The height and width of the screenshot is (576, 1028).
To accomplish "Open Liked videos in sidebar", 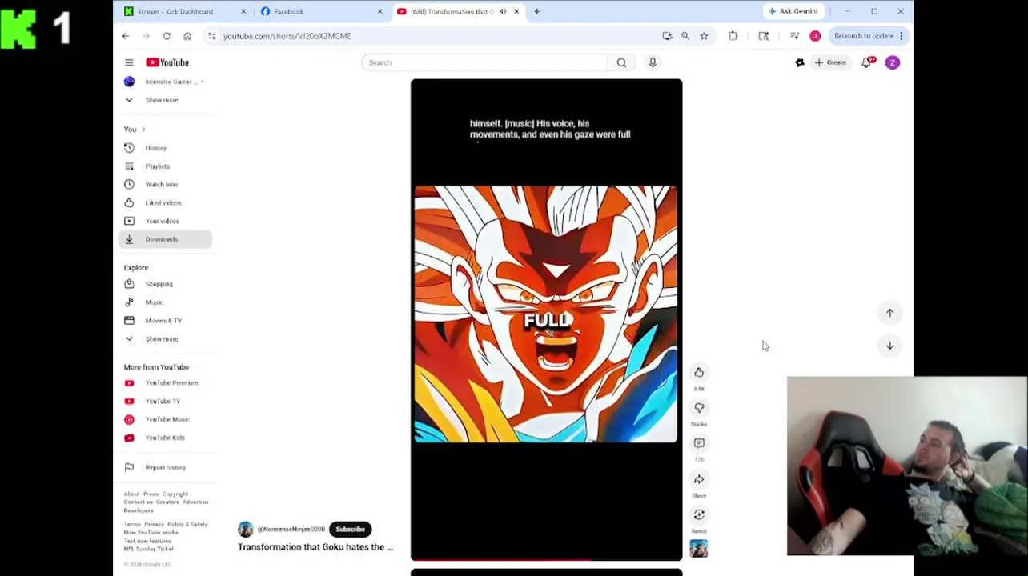I will (x=166, y=203).
